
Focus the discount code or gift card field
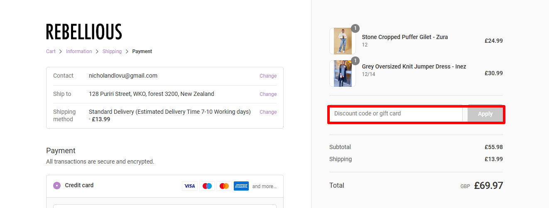click(396, 114)
